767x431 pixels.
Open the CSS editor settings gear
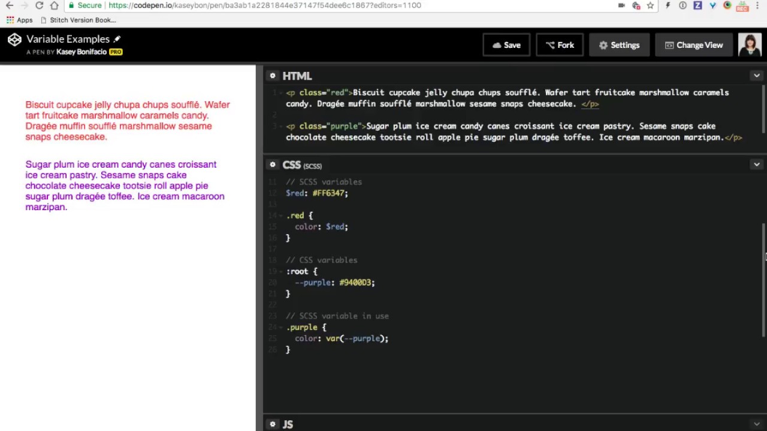tap(273, 165)
